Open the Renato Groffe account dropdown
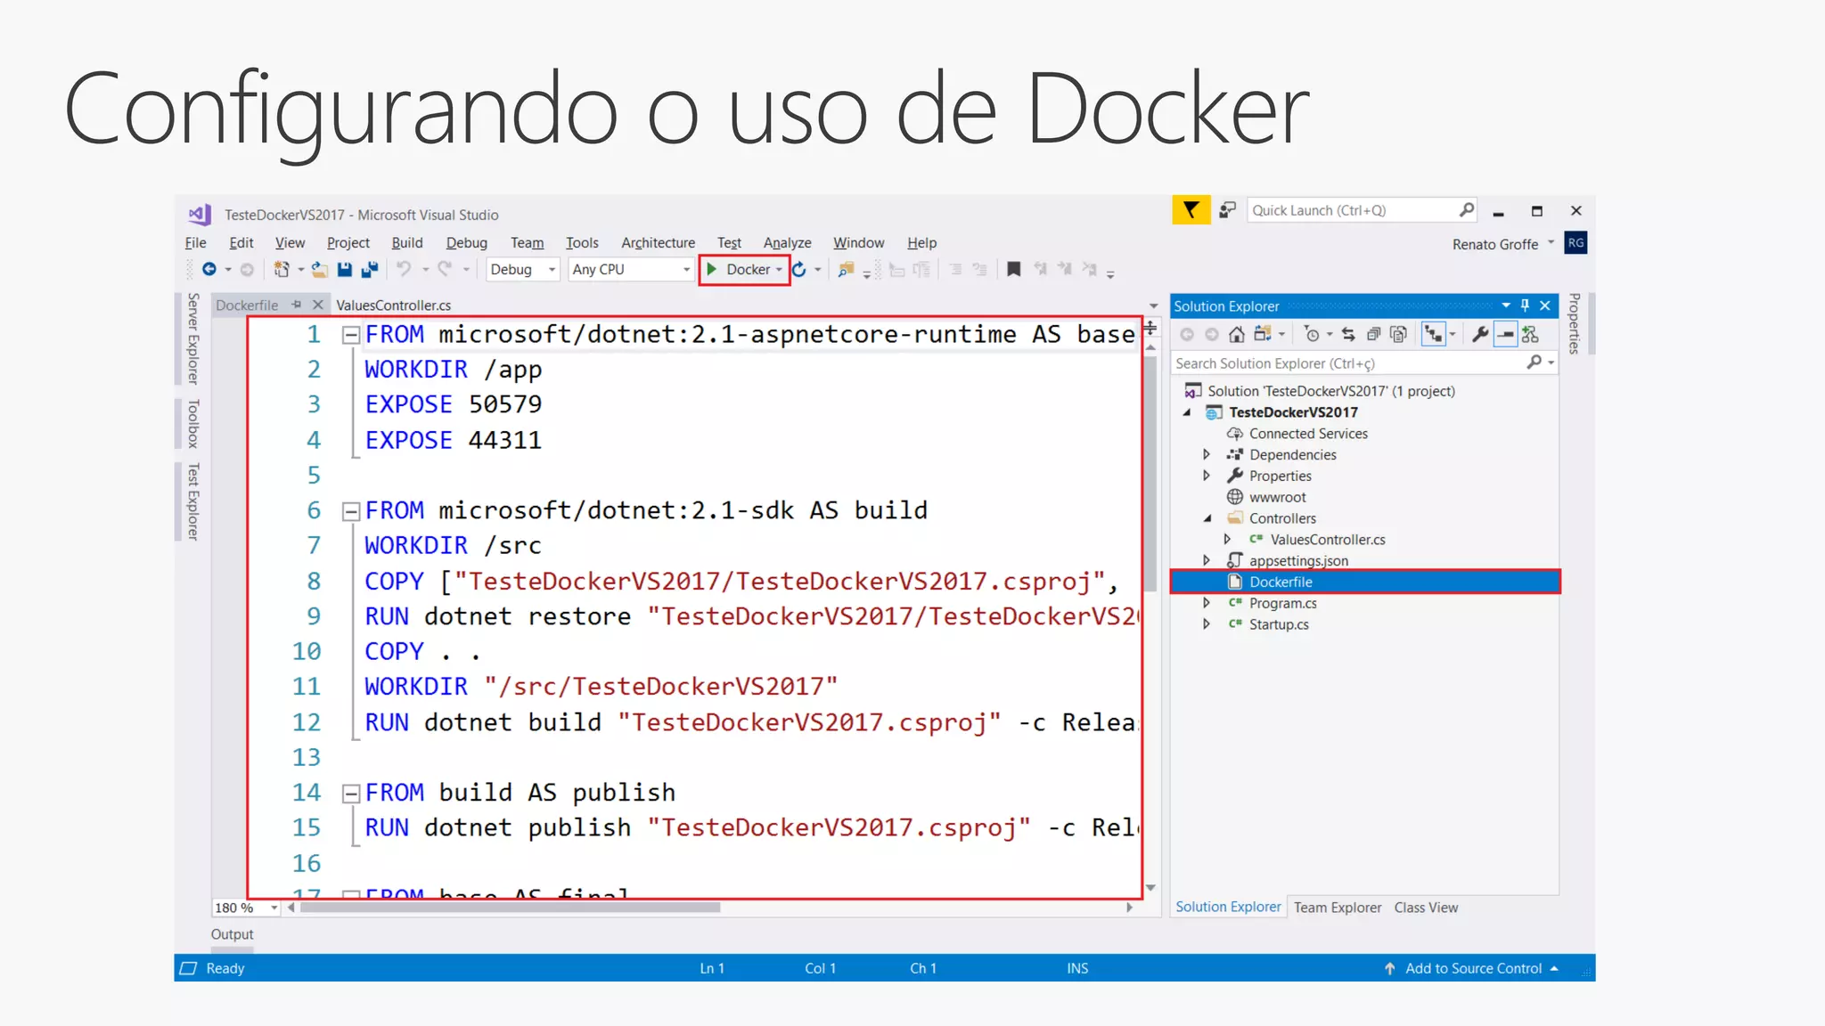This screenshot has height=1026, width=1825. [x=1551, y=242]
